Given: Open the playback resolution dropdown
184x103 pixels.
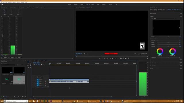Looking at the screenshot, I should (136, 54).
